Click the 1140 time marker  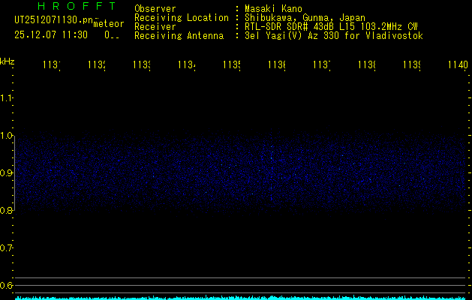457,66
